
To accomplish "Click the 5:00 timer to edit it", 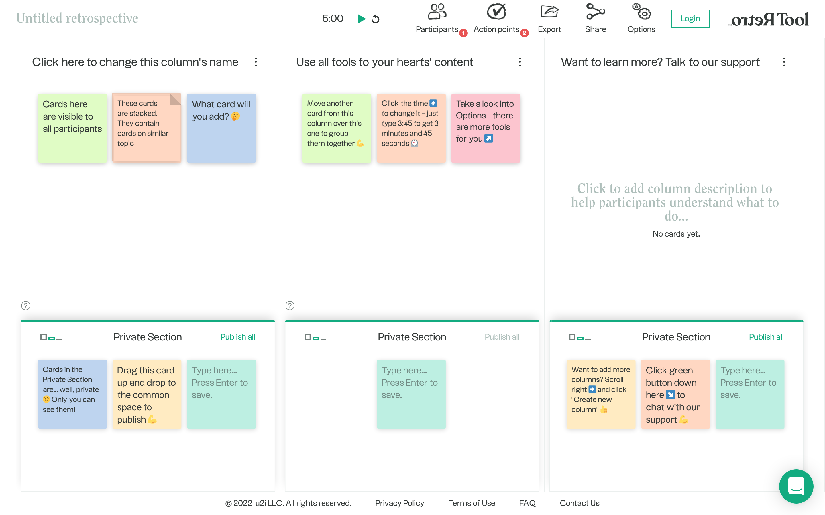I will pyautogui.click(x=332, y=19).
